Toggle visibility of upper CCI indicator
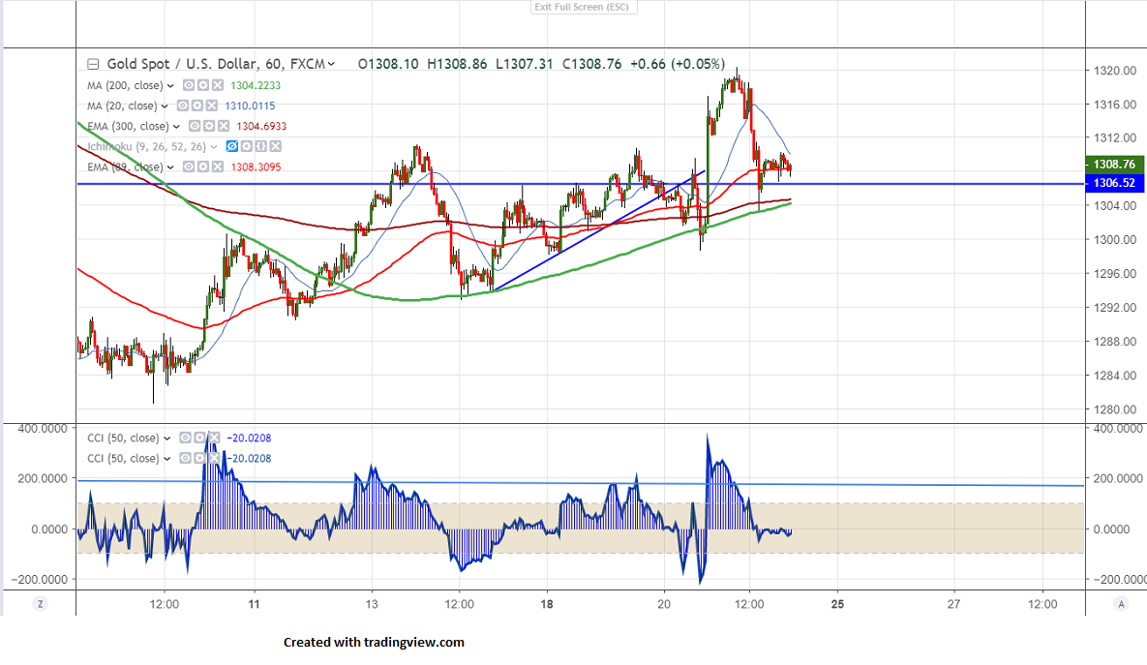1147x665 pixels. pos(185,438)
